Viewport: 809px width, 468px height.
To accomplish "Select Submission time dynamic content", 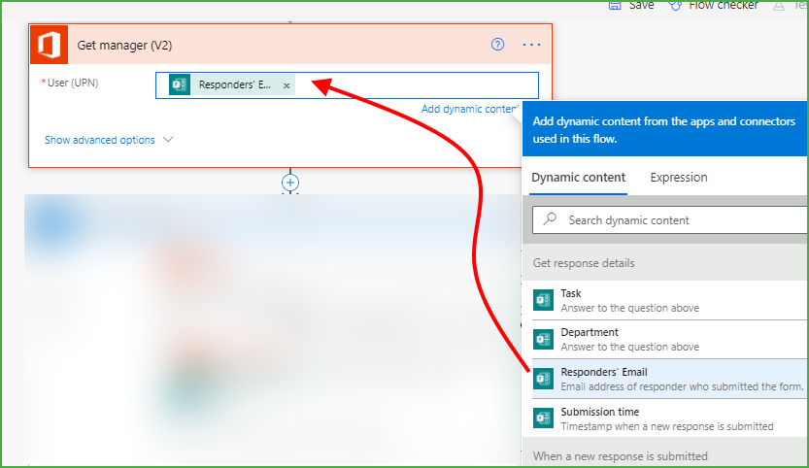I will click(669, 418).
